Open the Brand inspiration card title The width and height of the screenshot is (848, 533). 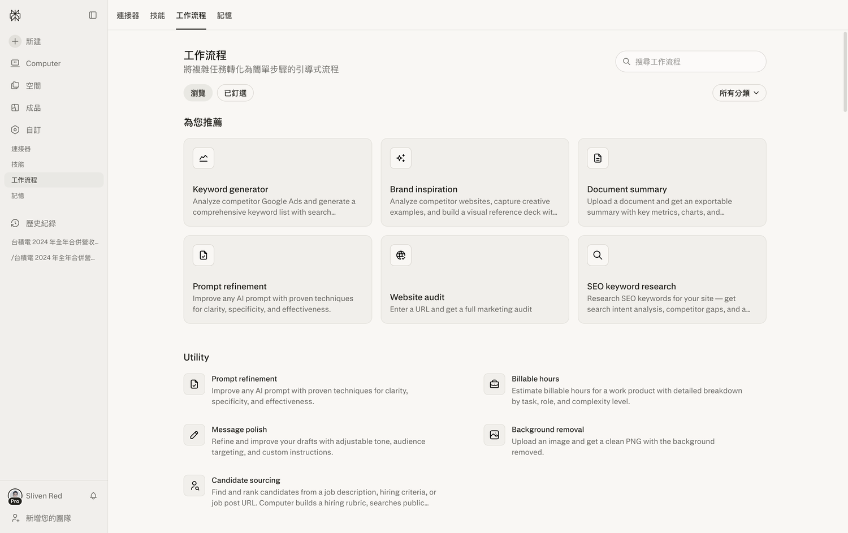point(423,189)
